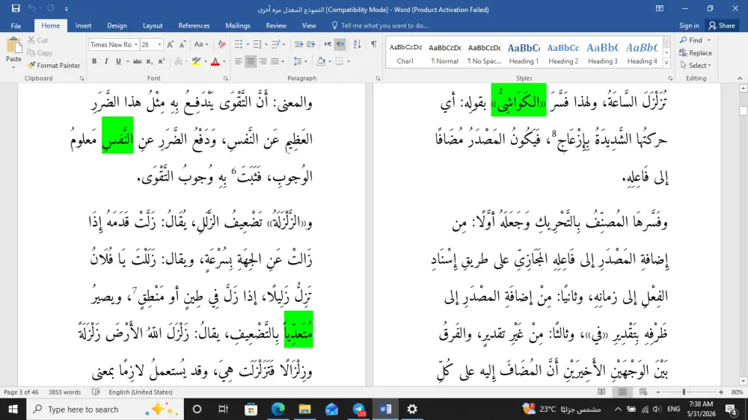The image size is (748, 420).
Task: Open Task View on the taskbar
Action: click(x=223, y=409)
